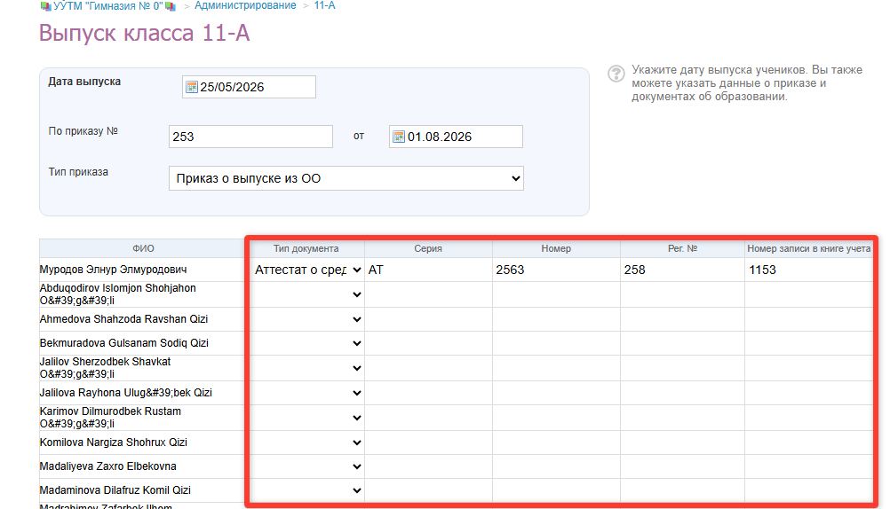Open document type dropdown for Karimov Dilmurodbek
The image size is (890, 509).
(307, 418)
